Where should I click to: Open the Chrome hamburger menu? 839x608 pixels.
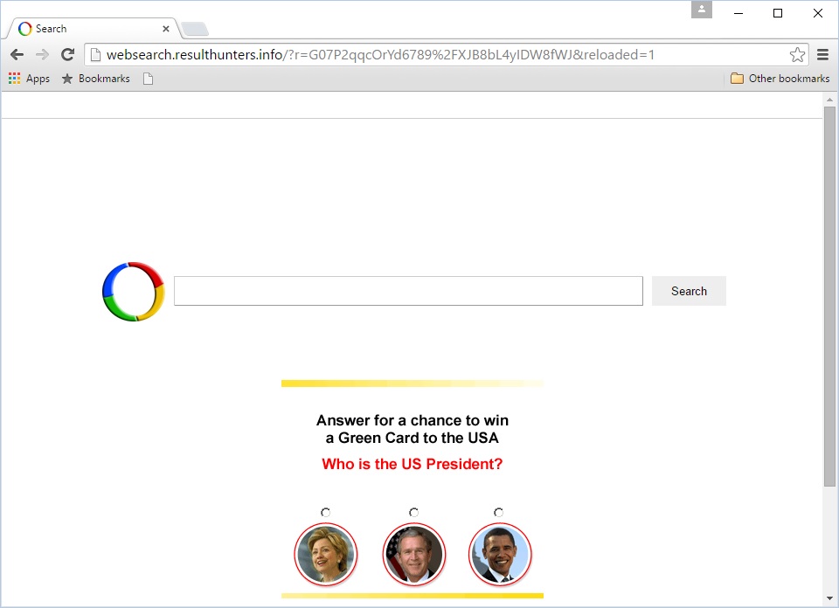coord(823,54)
